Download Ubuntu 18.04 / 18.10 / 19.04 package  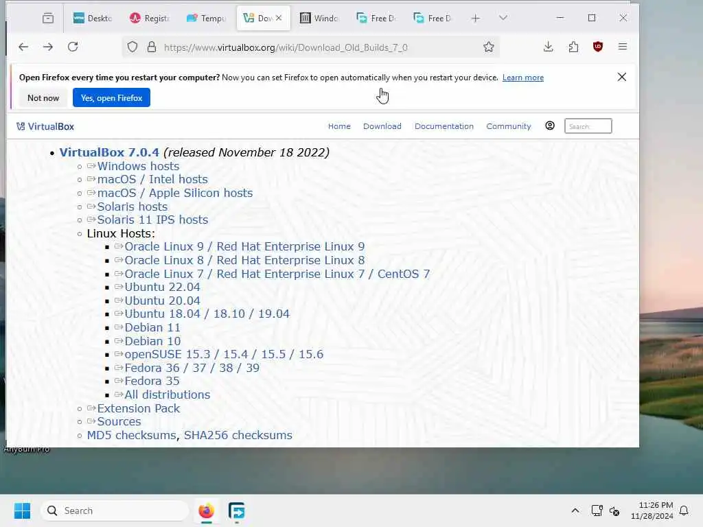click(x=207, y=314)
